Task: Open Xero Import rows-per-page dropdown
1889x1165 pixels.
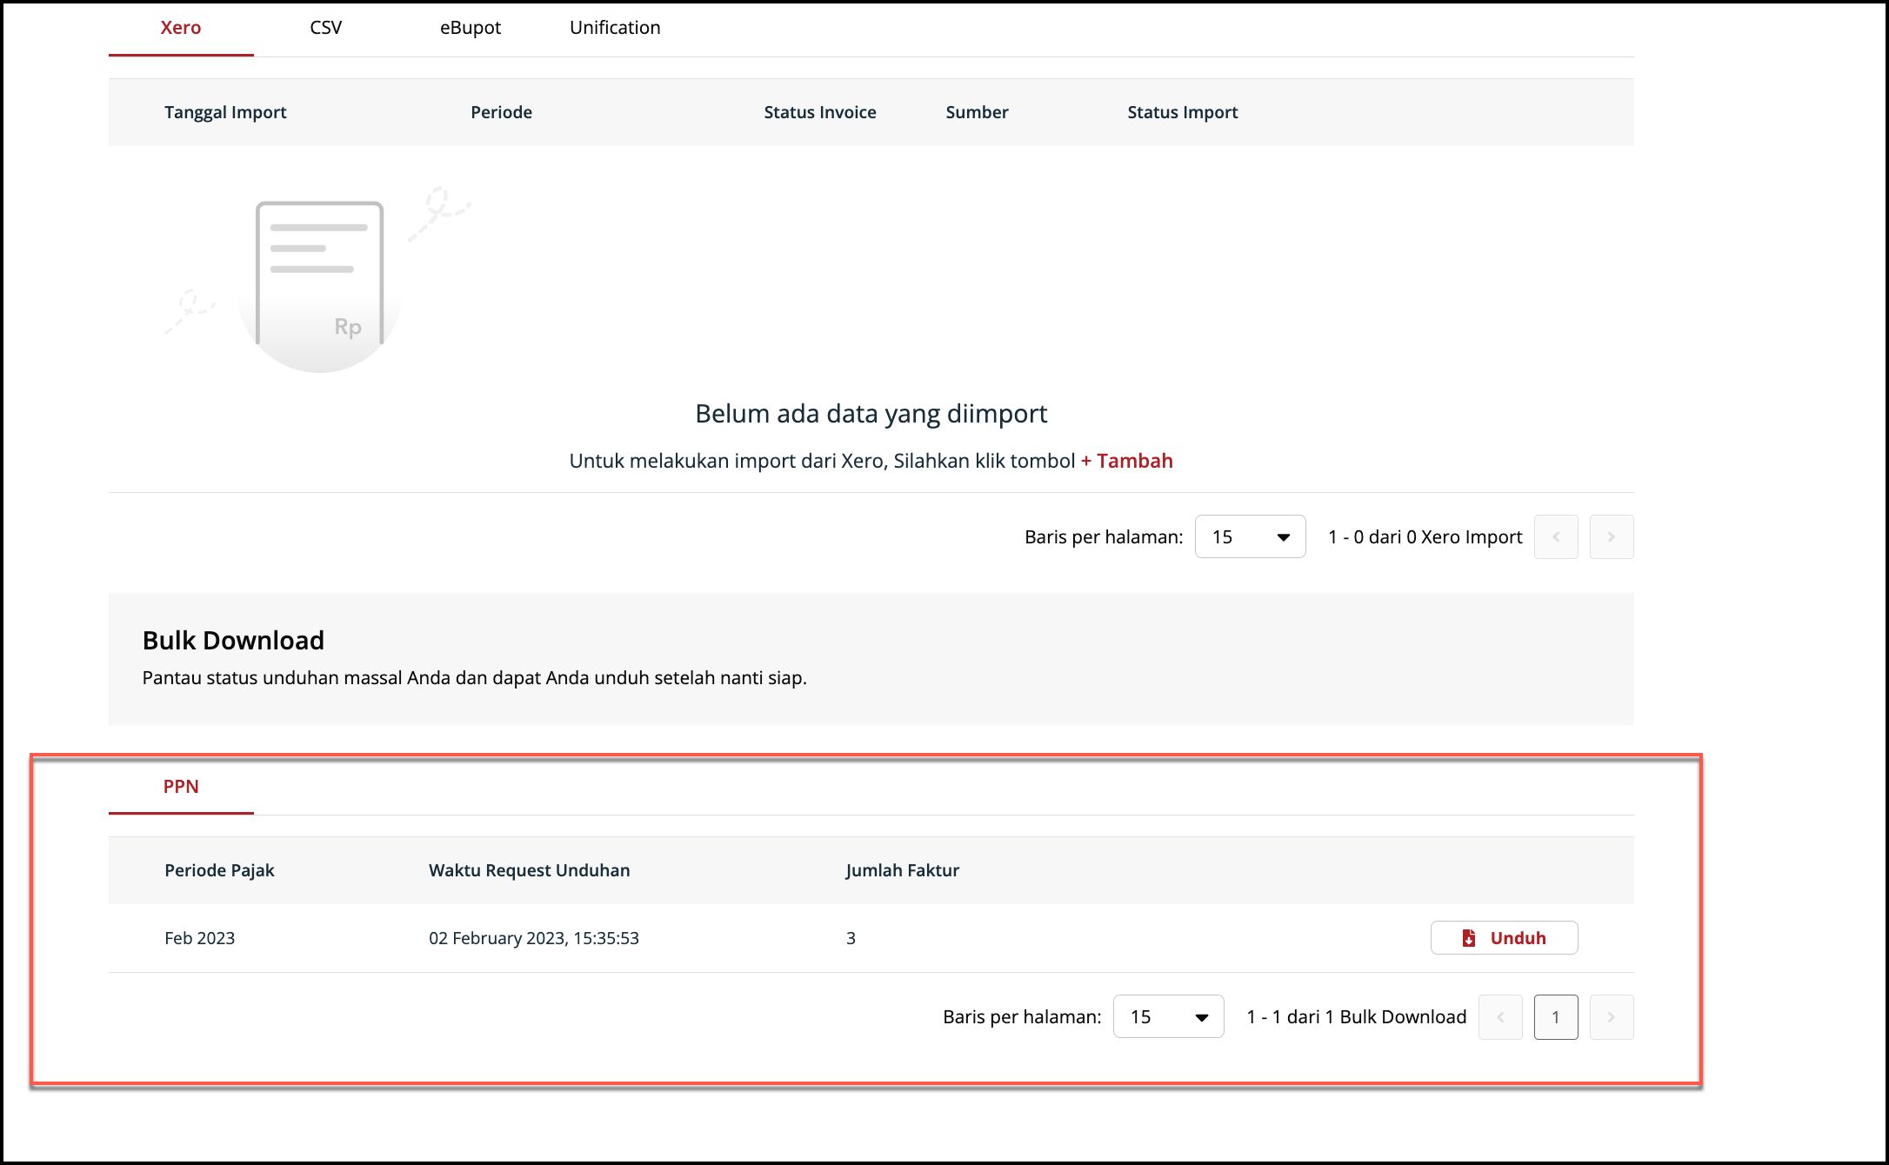Action: 1250,537
